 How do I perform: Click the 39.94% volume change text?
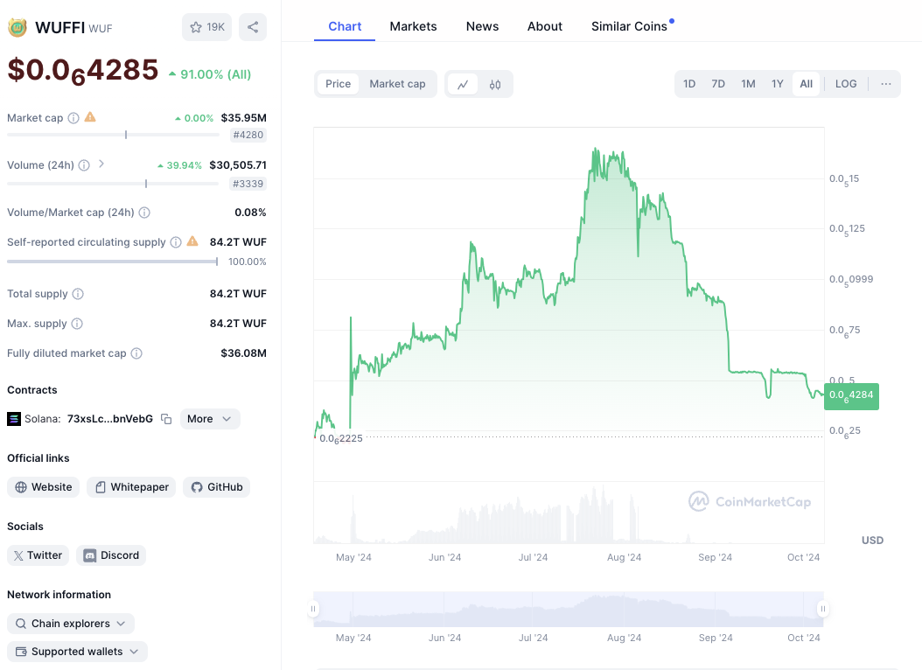click(184, 165)
